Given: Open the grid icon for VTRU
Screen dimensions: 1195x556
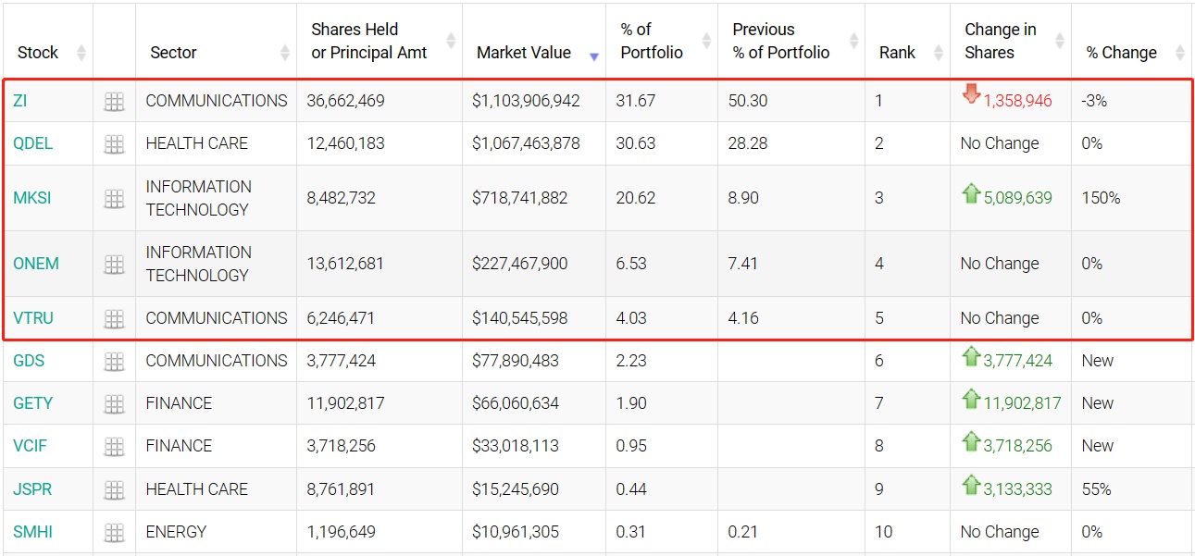Looking at the screenshot, I should tap(114, 319).
